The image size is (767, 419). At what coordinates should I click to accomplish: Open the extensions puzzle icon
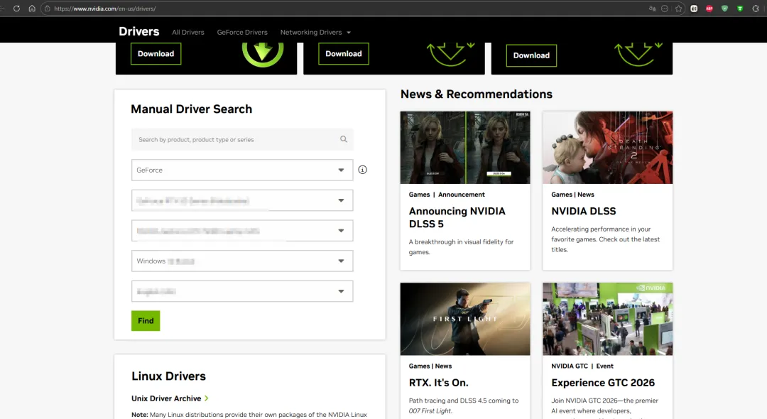point(756,9)
